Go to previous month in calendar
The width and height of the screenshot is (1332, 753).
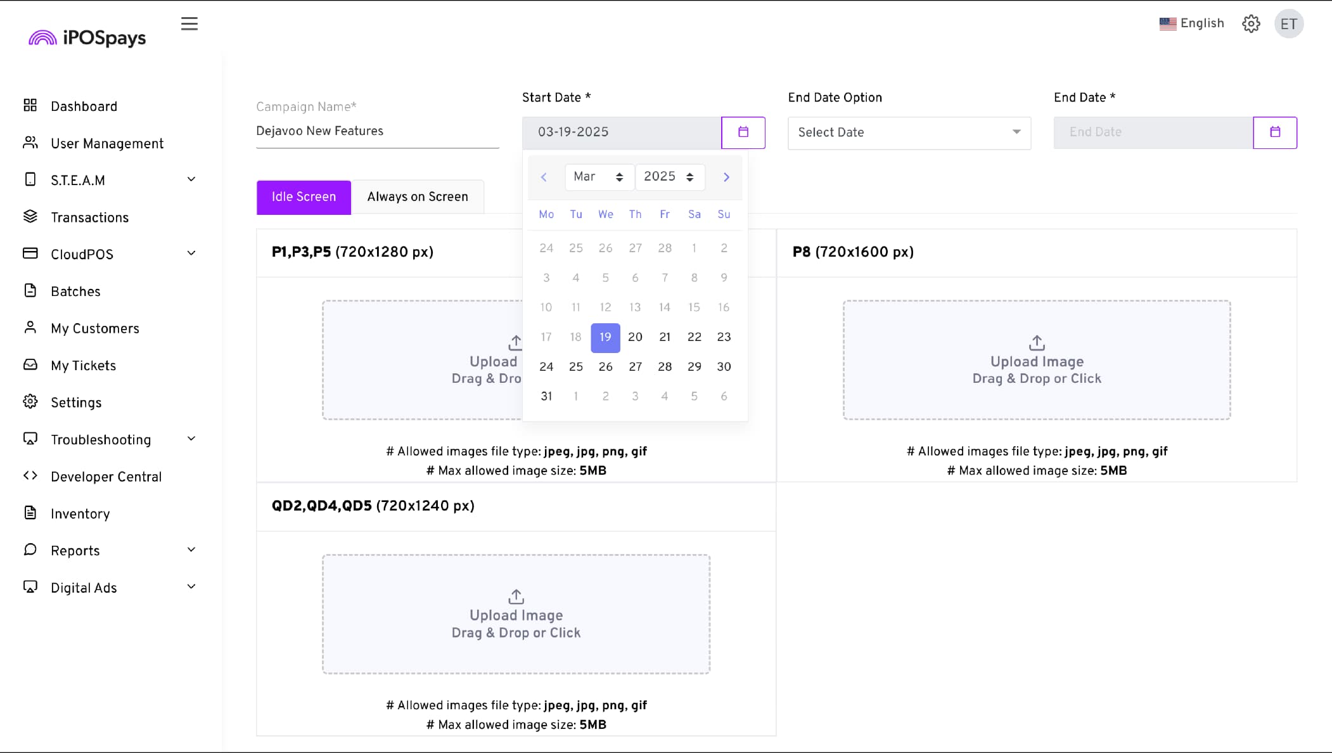[544, 177]
